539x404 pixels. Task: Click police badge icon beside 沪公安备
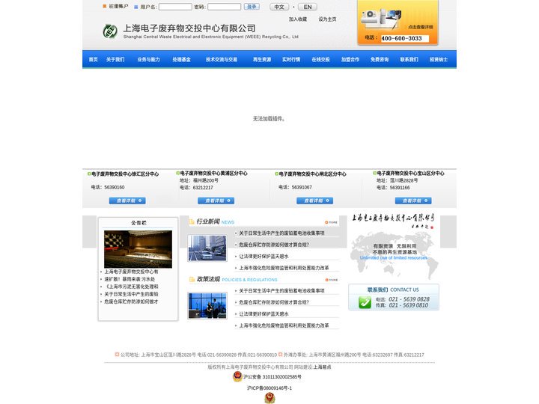click(237, 376)
